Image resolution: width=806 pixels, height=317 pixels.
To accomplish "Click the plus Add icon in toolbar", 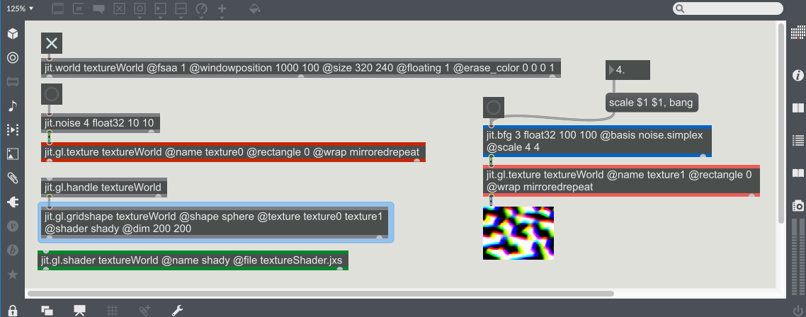I will 222,8.
